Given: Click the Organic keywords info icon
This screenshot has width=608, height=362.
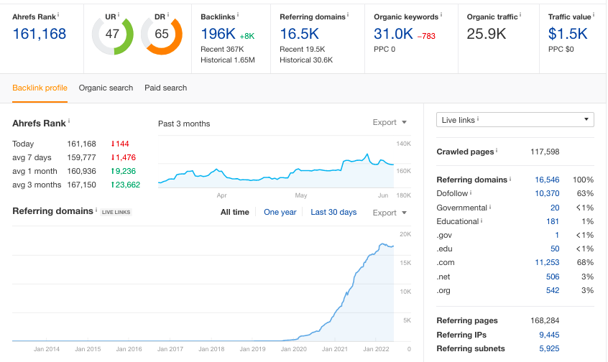Looking at the screenshot, I should [x=441, y=15].
